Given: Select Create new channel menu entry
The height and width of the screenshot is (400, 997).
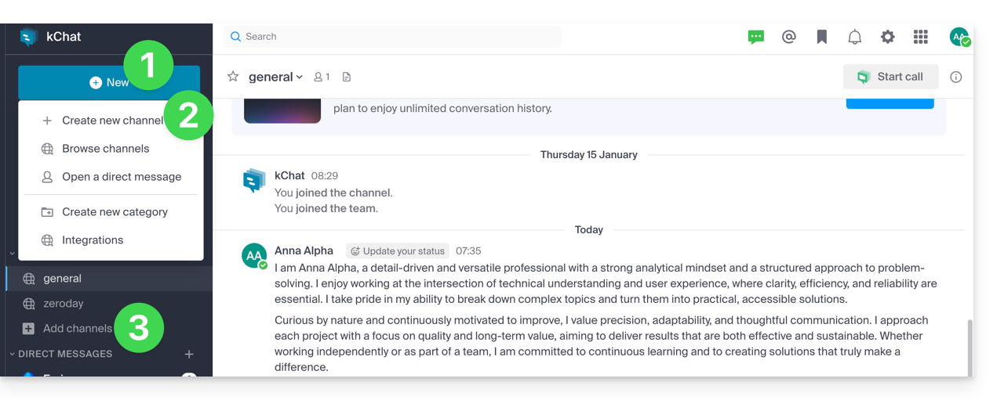Looking at the screenshot, I should (x=112, y=121).
